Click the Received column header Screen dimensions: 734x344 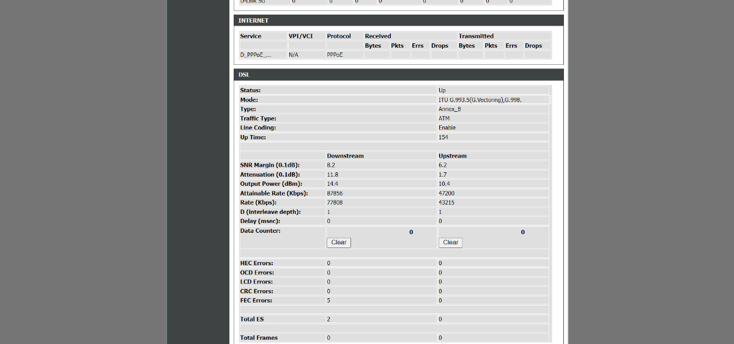378,36
